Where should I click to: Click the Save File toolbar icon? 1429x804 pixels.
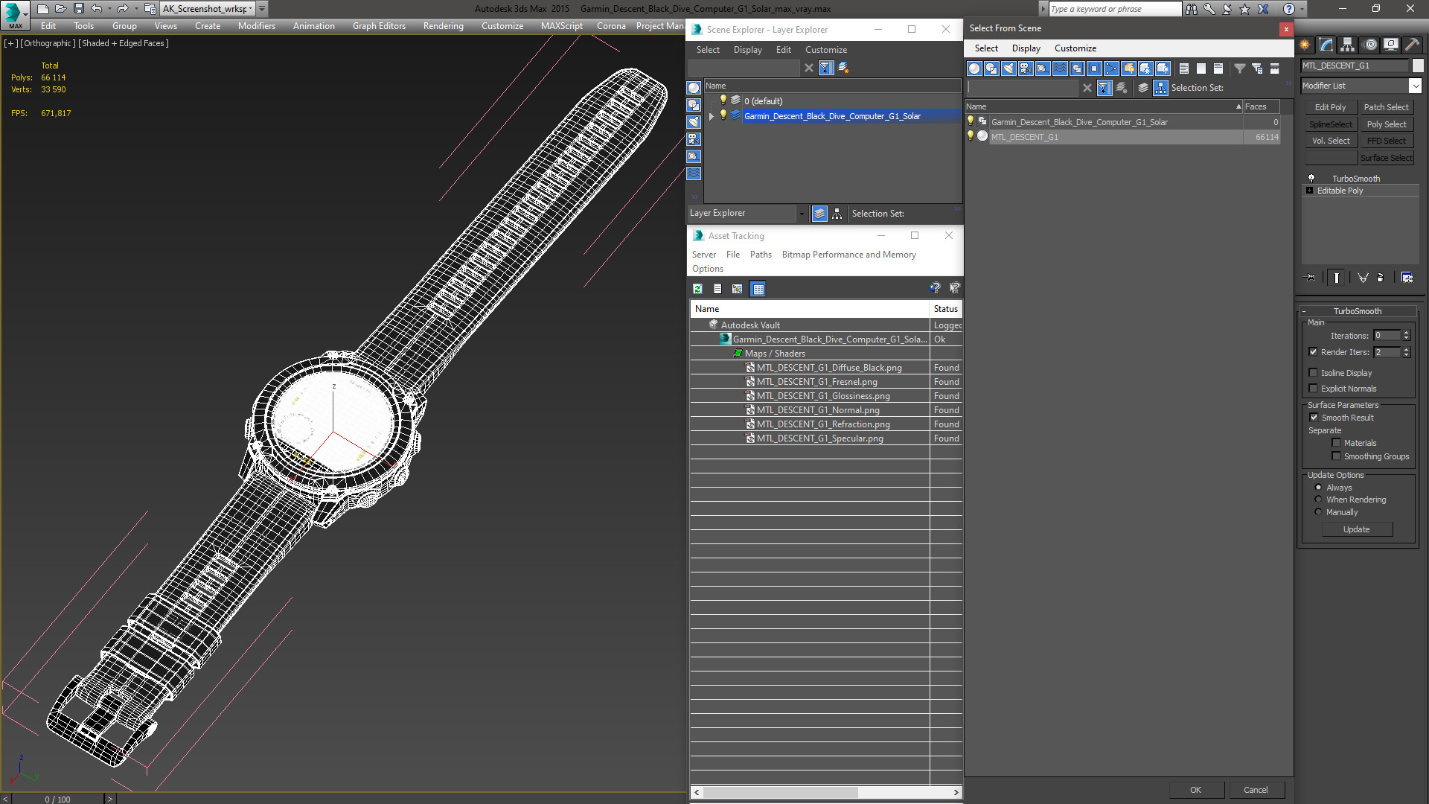[78, 9]
